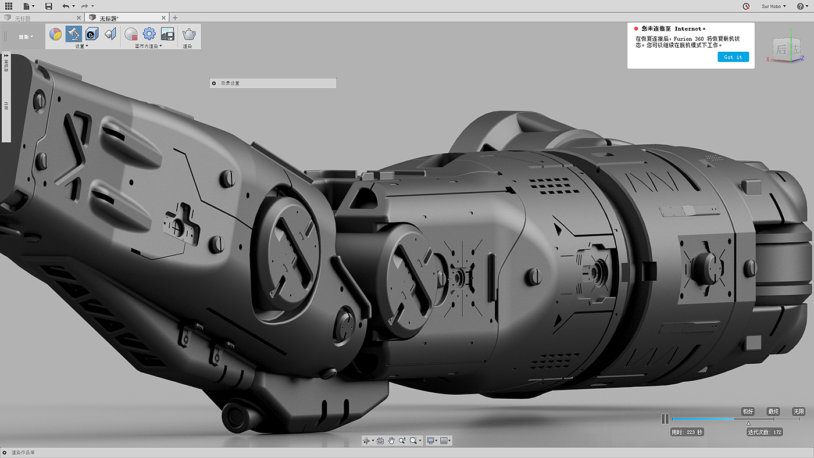
Task: Add a new design tab
Action: (175, 18)
